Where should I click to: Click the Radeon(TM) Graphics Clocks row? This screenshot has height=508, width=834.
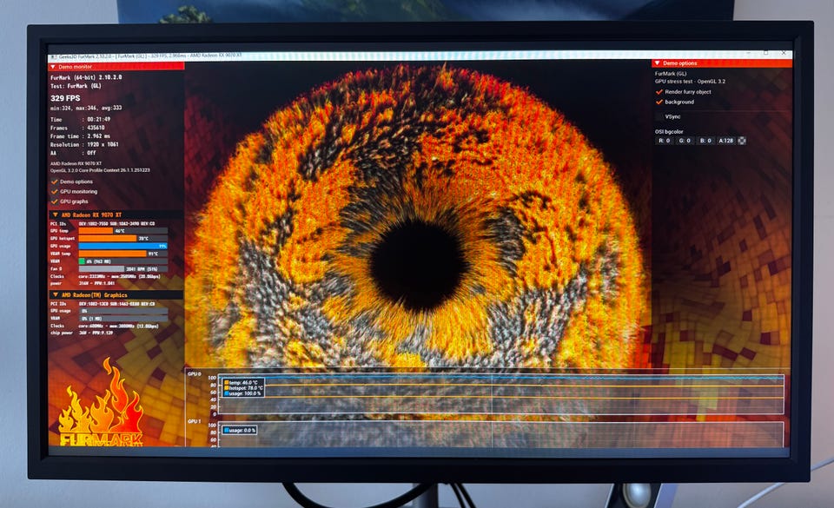pyautogui.click(x=104, y=326)
